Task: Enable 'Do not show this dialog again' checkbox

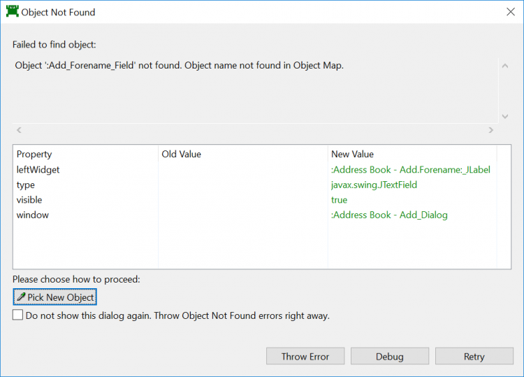Action: coord(18,315)
